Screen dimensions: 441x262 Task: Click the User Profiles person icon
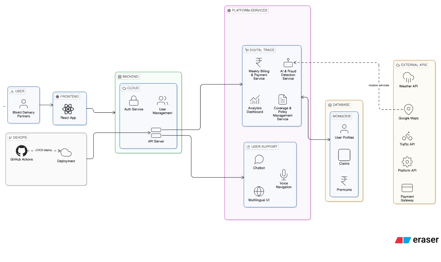coord(344,129)
